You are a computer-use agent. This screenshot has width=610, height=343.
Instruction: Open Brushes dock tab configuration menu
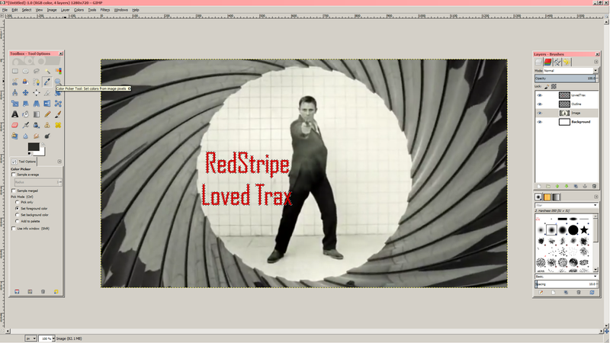pos(596,197)
